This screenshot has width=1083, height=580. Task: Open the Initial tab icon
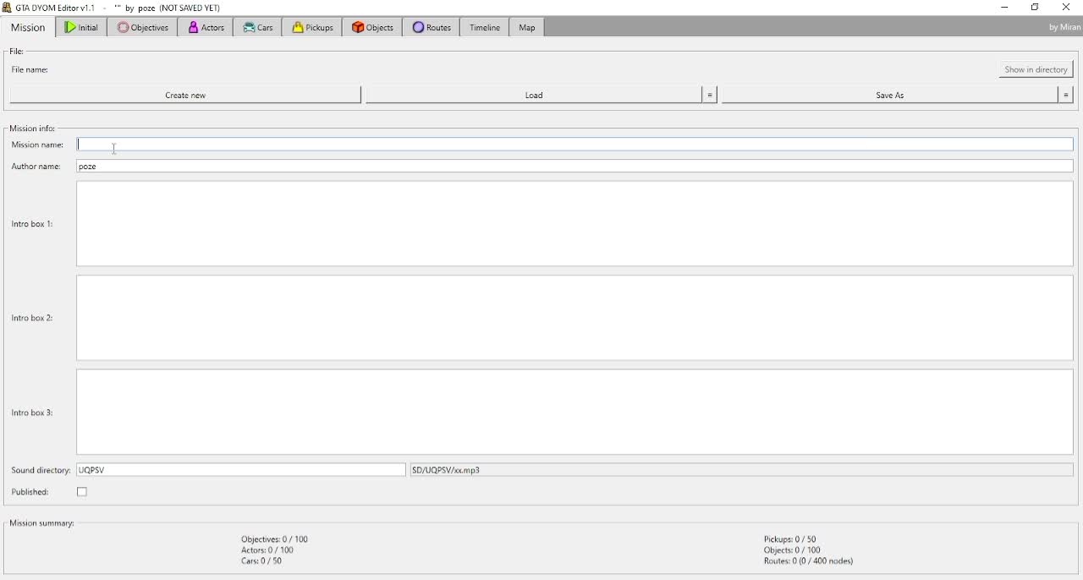[70, 26]
